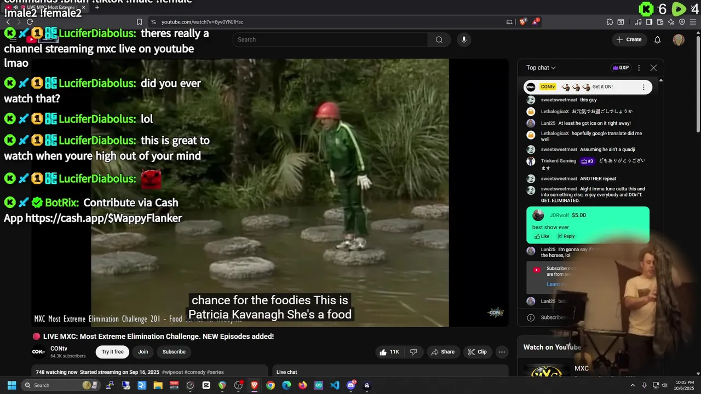
Task: Open Brave Leo AI sparkle icon
Action: pos(671,22)
